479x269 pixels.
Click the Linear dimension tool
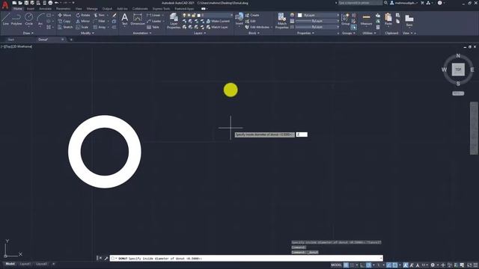point(153,15)
